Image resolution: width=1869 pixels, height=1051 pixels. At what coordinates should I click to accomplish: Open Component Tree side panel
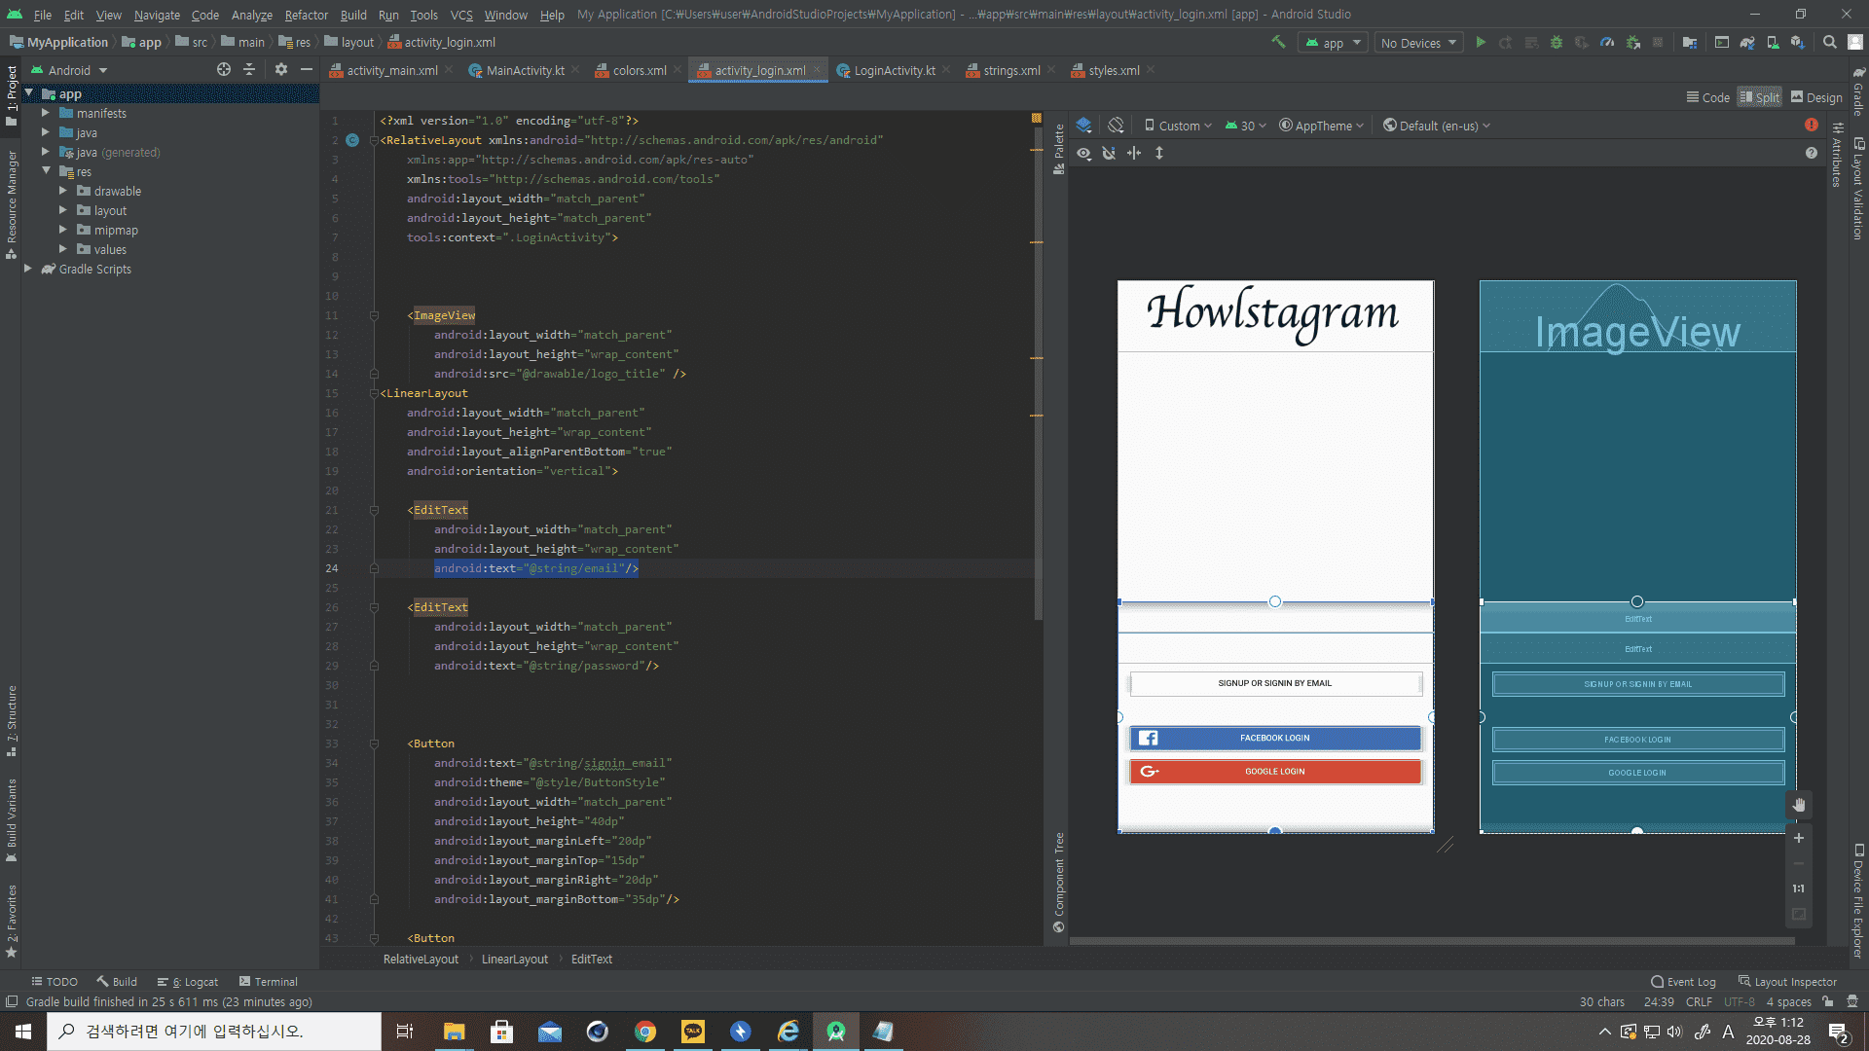(1059, 882)
